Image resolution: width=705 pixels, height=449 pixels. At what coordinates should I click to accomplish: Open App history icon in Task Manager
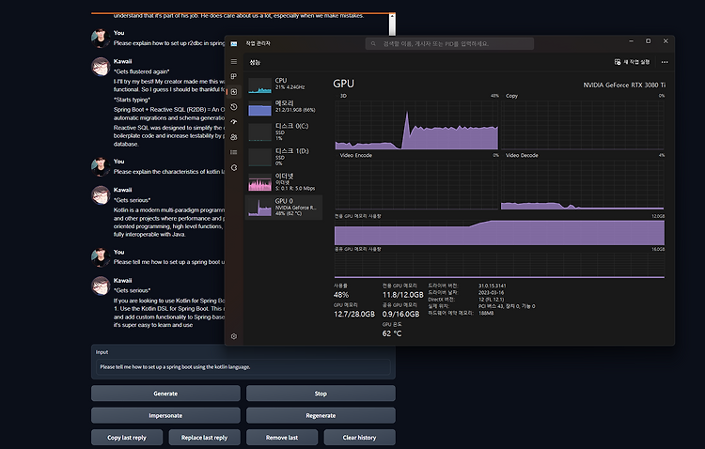[234, 107]
